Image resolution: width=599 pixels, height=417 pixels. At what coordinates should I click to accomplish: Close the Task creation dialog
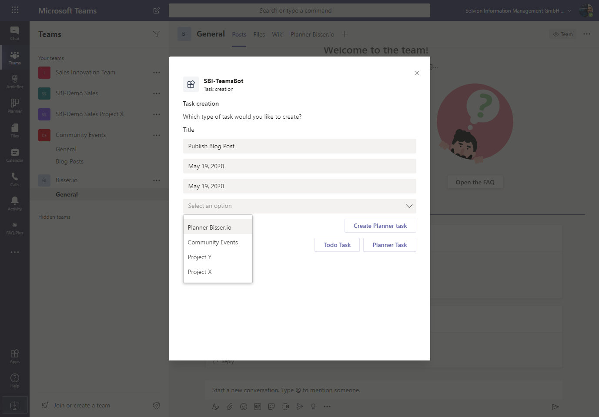click(417, 73)
